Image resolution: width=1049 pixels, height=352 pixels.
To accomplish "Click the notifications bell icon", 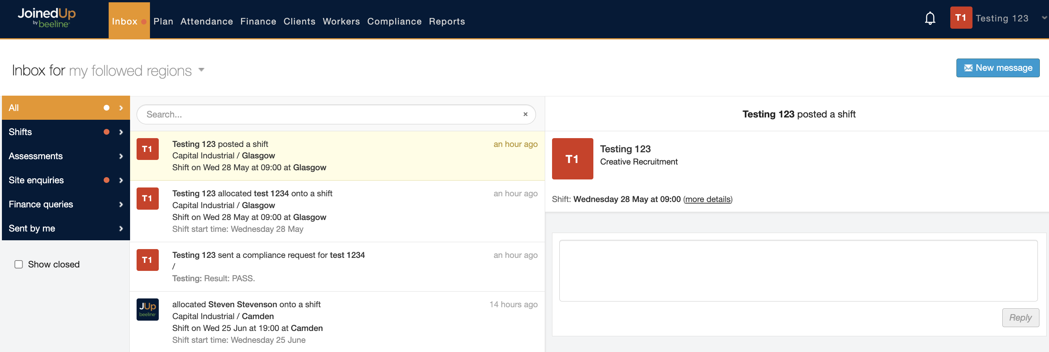I will [930, 18].
